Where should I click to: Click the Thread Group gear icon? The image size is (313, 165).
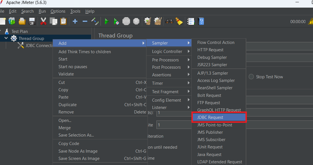[x=14, y=38]
